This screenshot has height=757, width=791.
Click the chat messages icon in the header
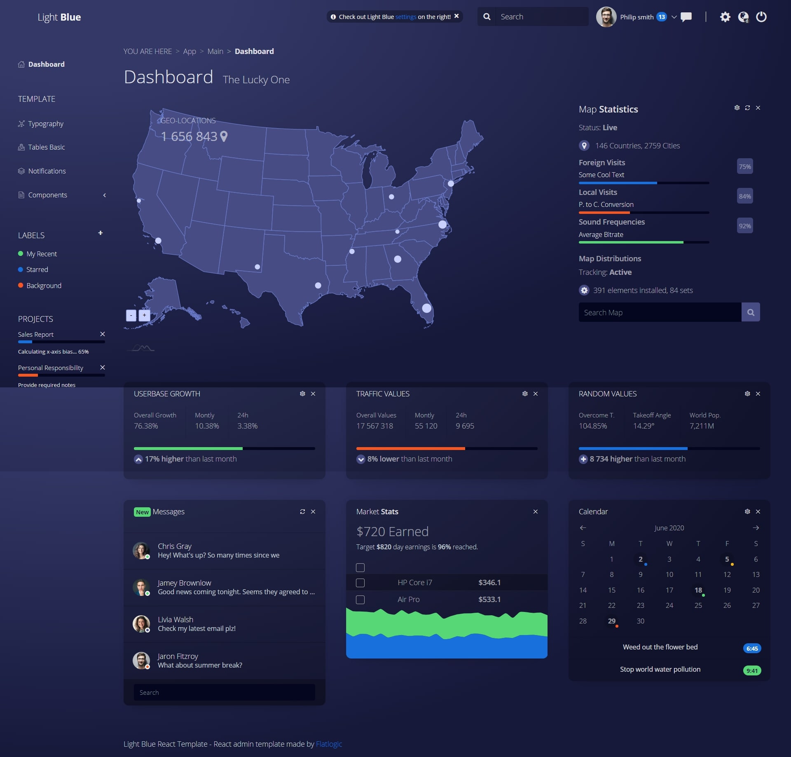click(686, 16)
